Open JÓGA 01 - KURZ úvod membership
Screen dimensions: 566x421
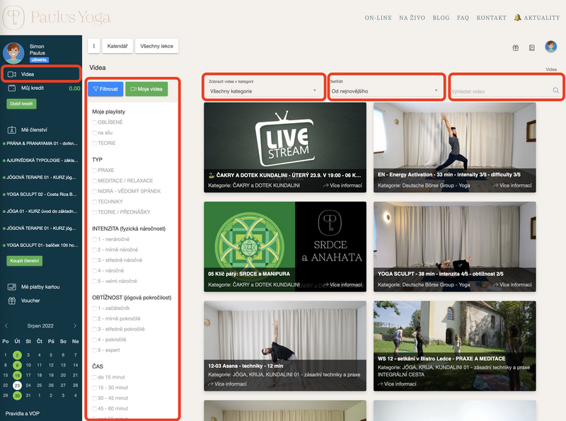coord(40,212)
